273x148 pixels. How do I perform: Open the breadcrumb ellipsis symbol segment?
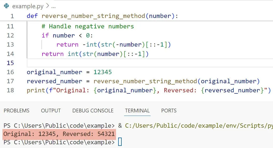53,6
